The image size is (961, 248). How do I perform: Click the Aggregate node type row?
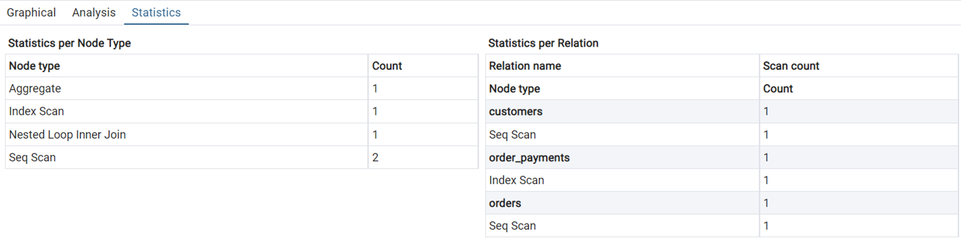coord(35,89)
